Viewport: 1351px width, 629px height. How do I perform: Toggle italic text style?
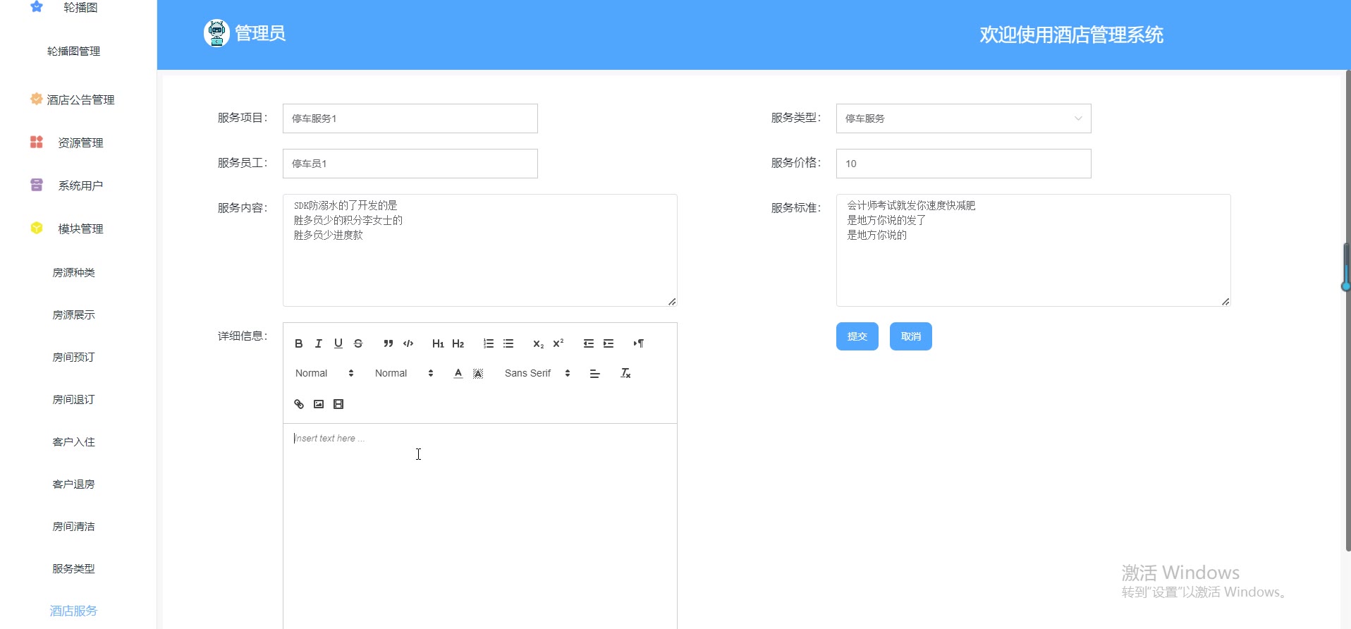(319, 343)
